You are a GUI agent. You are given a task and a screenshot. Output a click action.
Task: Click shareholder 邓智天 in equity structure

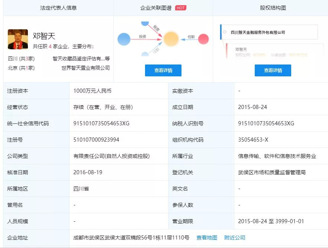241,49
